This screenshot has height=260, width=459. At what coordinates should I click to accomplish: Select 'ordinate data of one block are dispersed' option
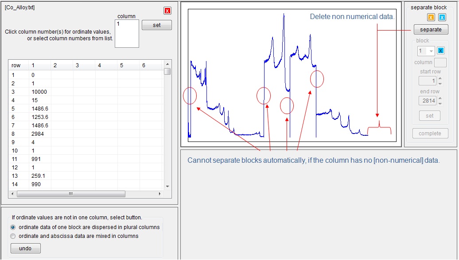click(13, 227)
